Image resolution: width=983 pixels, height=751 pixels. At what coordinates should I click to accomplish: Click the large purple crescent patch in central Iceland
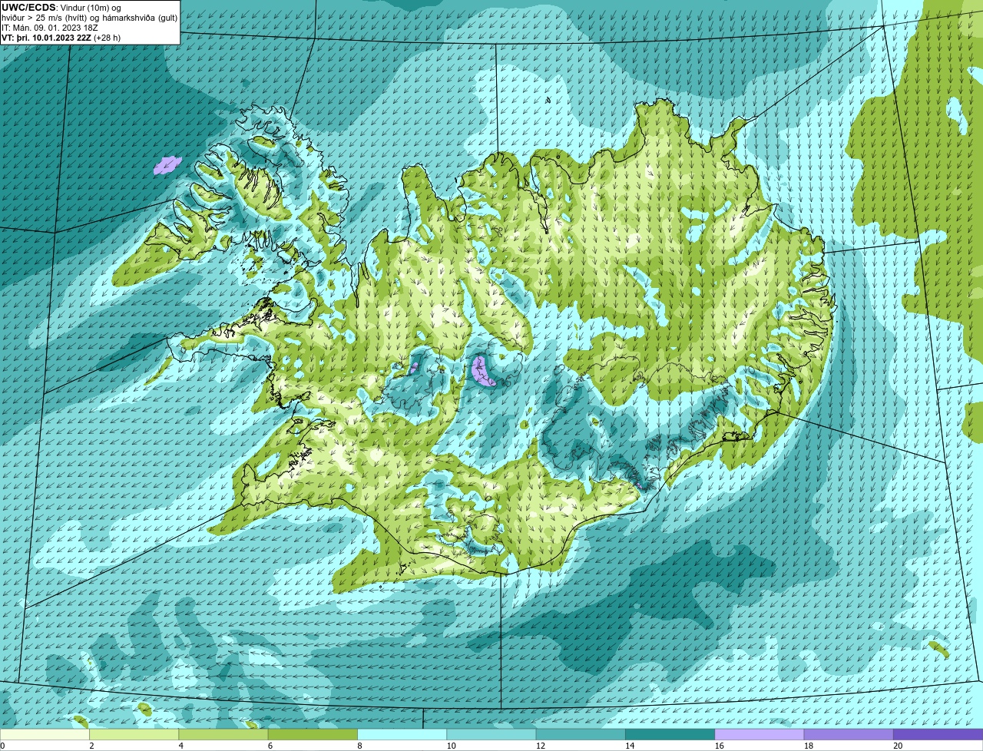(x=482, y=370)
